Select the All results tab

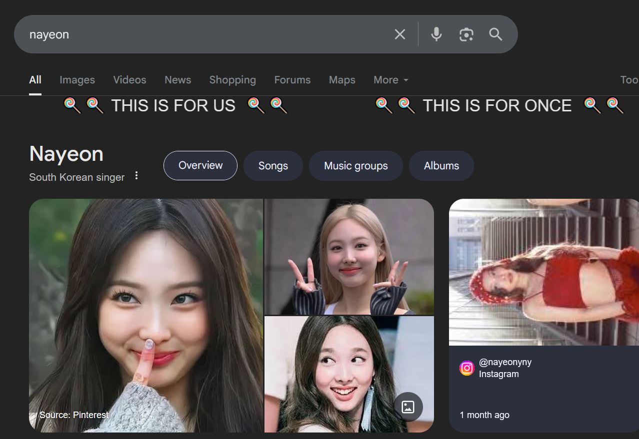click(x=35, y=80)
